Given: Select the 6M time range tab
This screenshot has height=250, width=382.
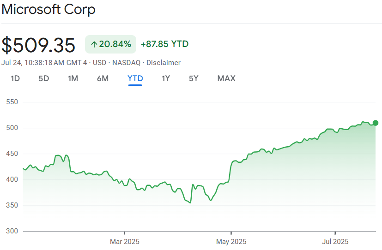Looking at the screenshot, I should point(103,78).
